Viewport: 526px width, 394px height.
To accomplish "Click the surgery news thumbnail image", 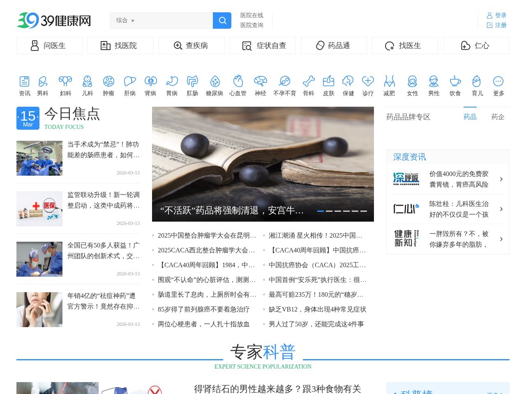I will [x=39, y=158].
